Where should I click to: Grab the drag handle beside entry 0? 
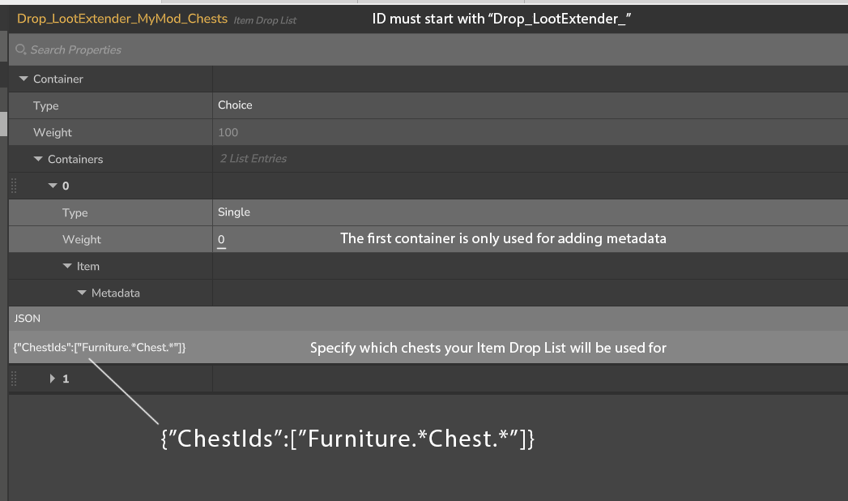click(x=14, y=186)
